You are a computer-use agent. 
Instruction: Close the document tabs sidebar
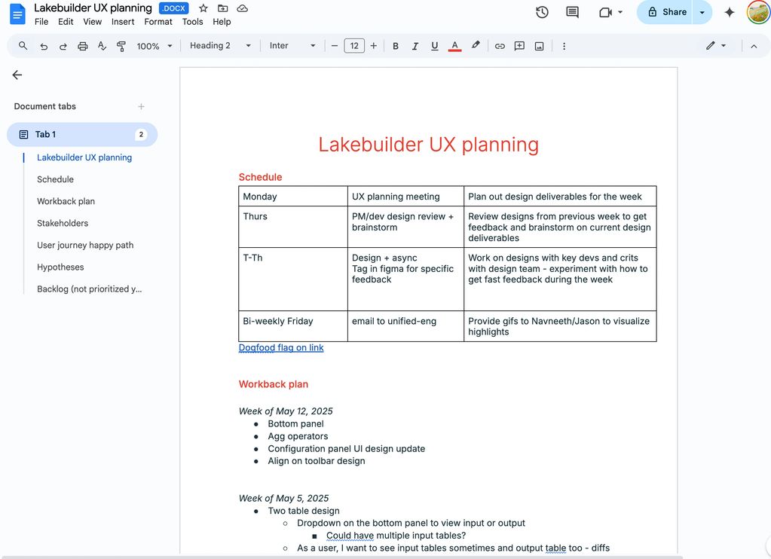(17, 75)
